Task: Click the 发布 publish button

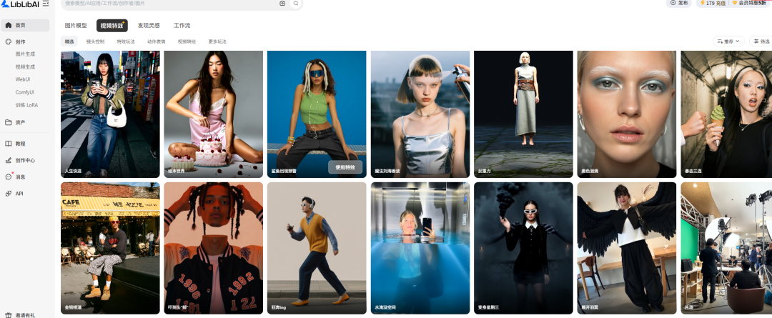Action: (679, 4)
